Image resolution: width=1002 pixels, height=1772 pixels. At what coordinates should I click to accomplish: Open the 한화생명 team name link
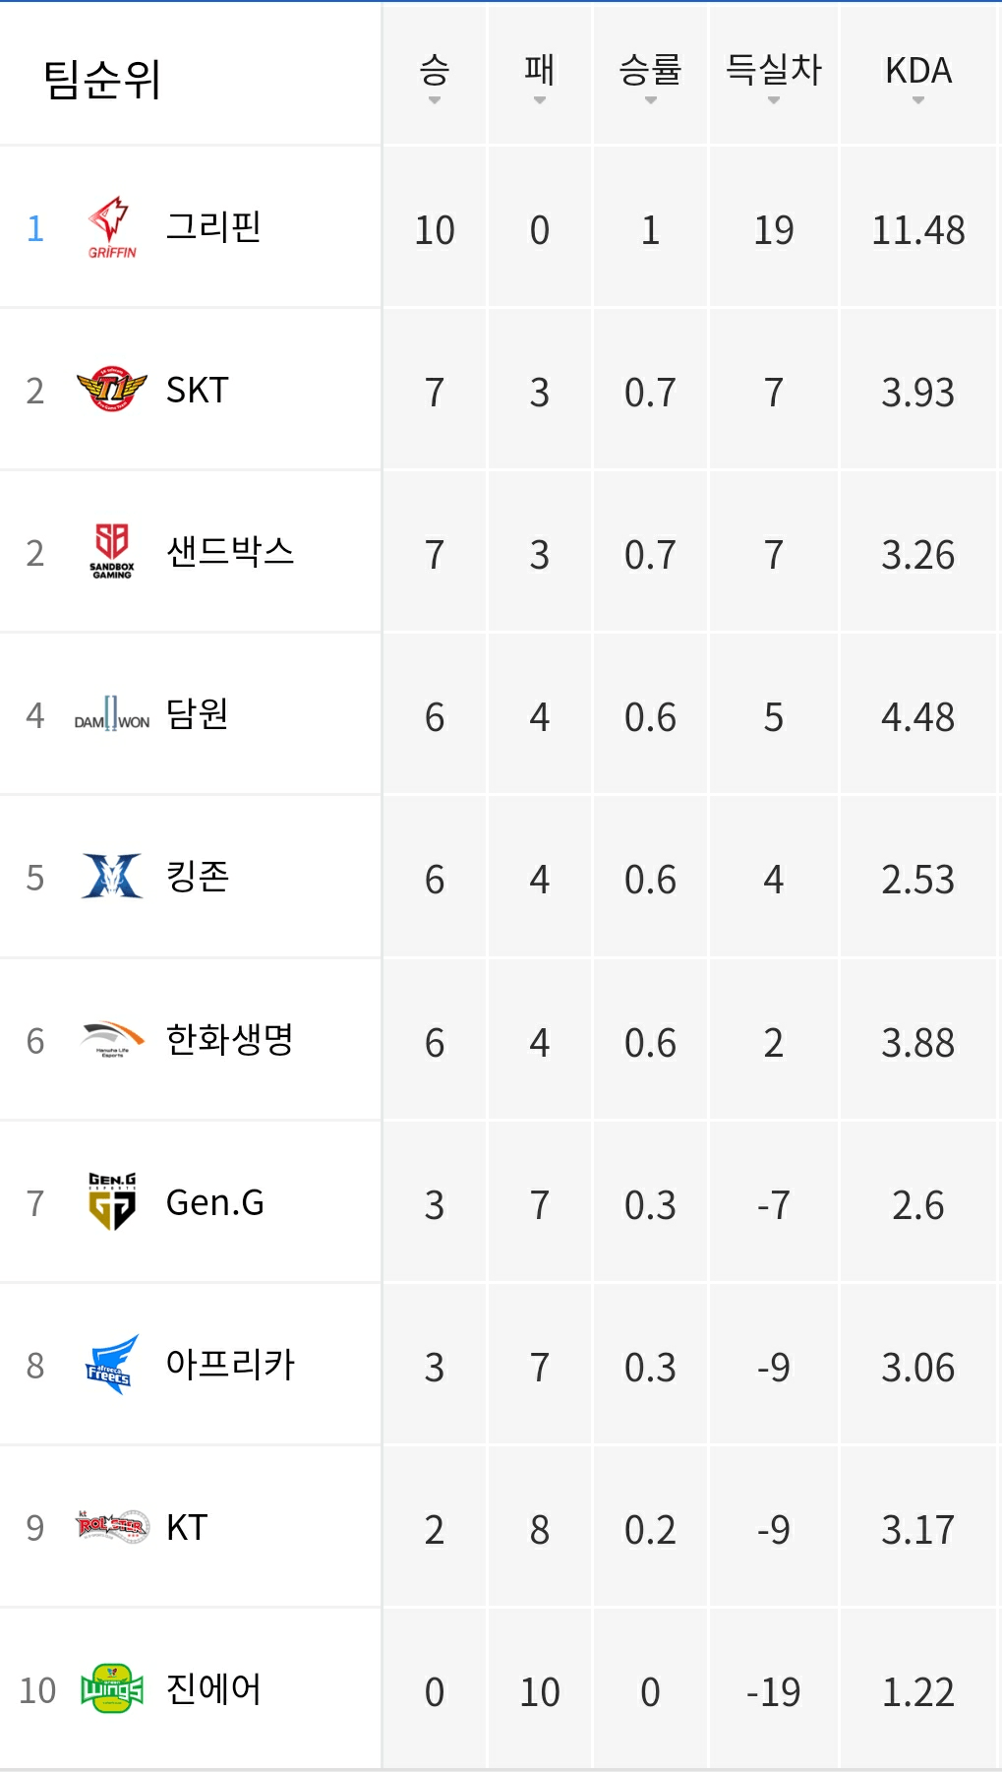click(230, 1039)
